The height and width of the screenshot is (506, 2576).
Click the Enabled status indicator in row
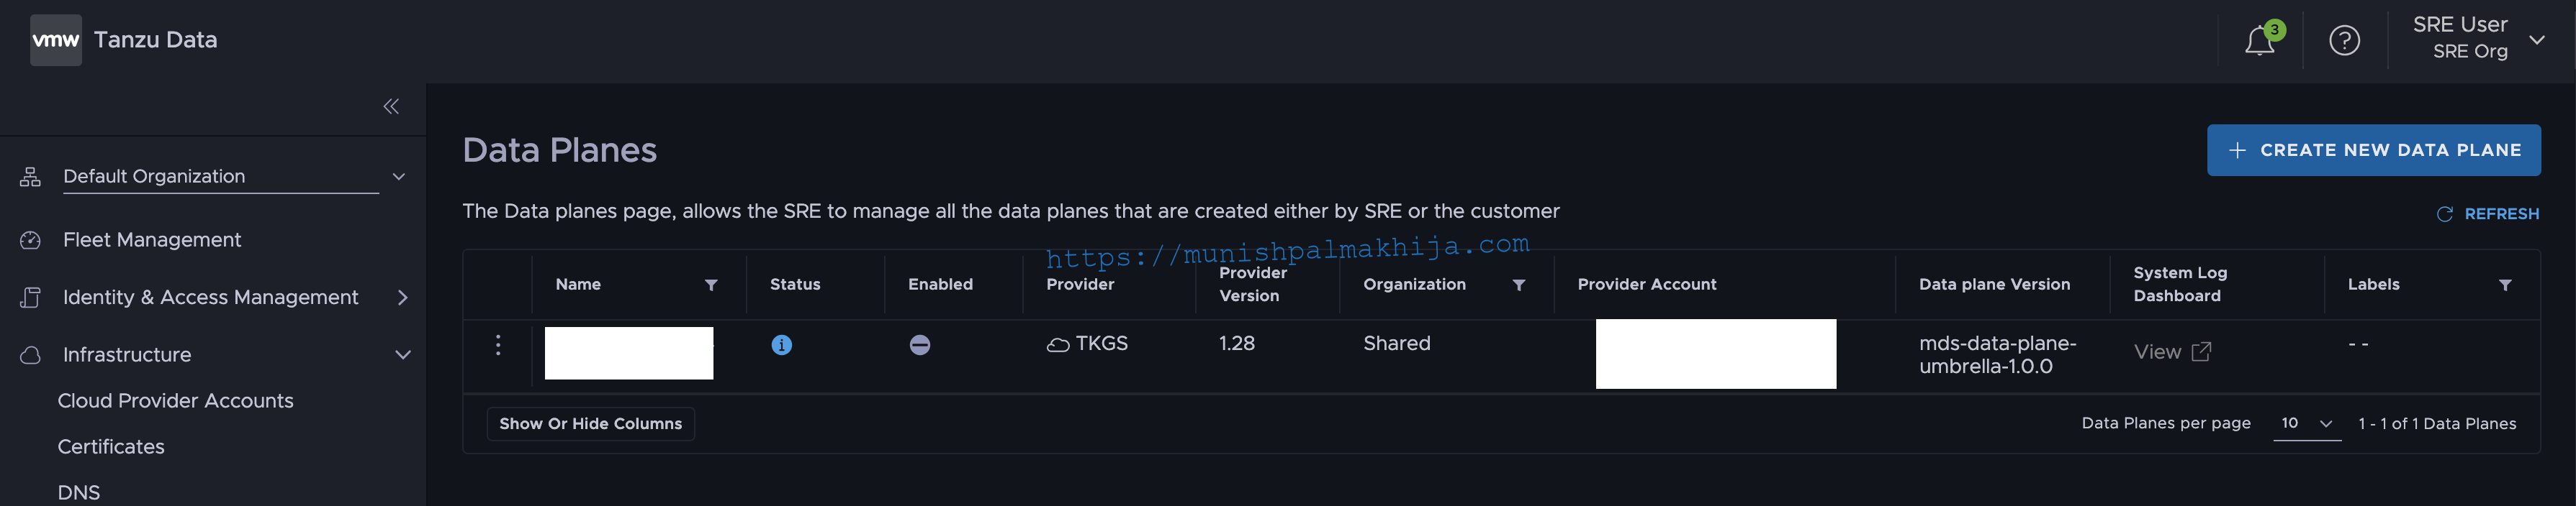point(919,344)
